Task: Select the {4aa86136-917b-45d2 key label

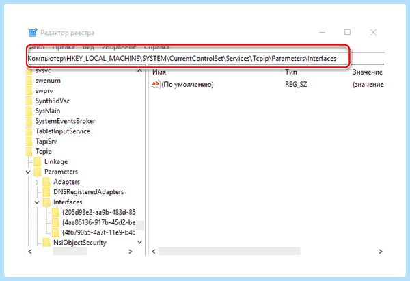Action: tap(98, 222)
